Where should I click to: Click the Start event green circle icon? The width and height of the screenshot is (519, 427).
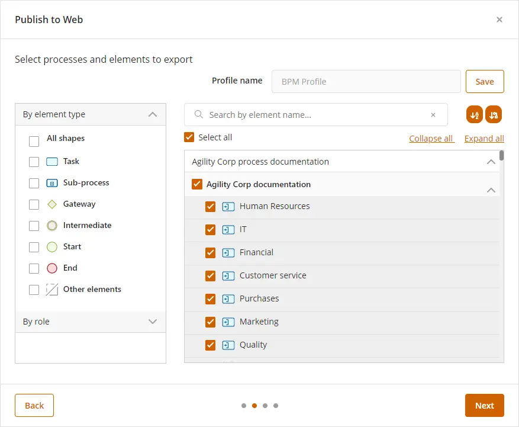coord(52,247)
